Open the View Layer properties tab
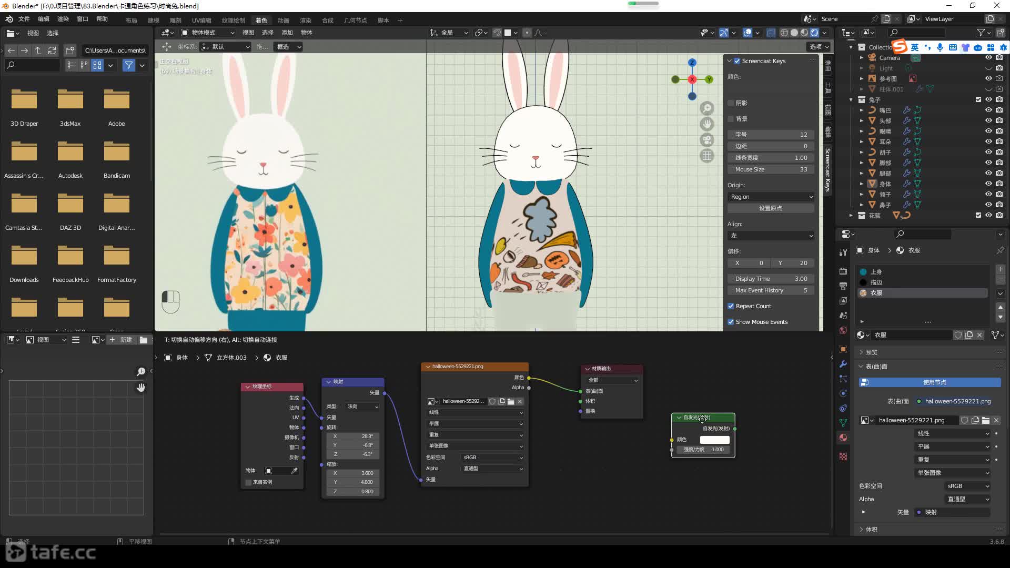Image resolution: width=1010 pixels, height=568 pixels. (x=843, y=301)
